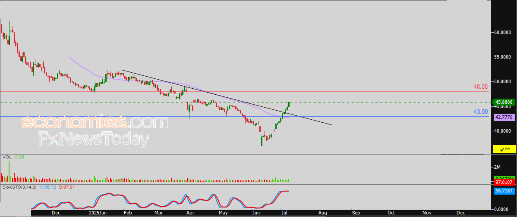Click the Feb date axis label
The height and width of the screenshot is (217, 517).
tap(128, 213)
